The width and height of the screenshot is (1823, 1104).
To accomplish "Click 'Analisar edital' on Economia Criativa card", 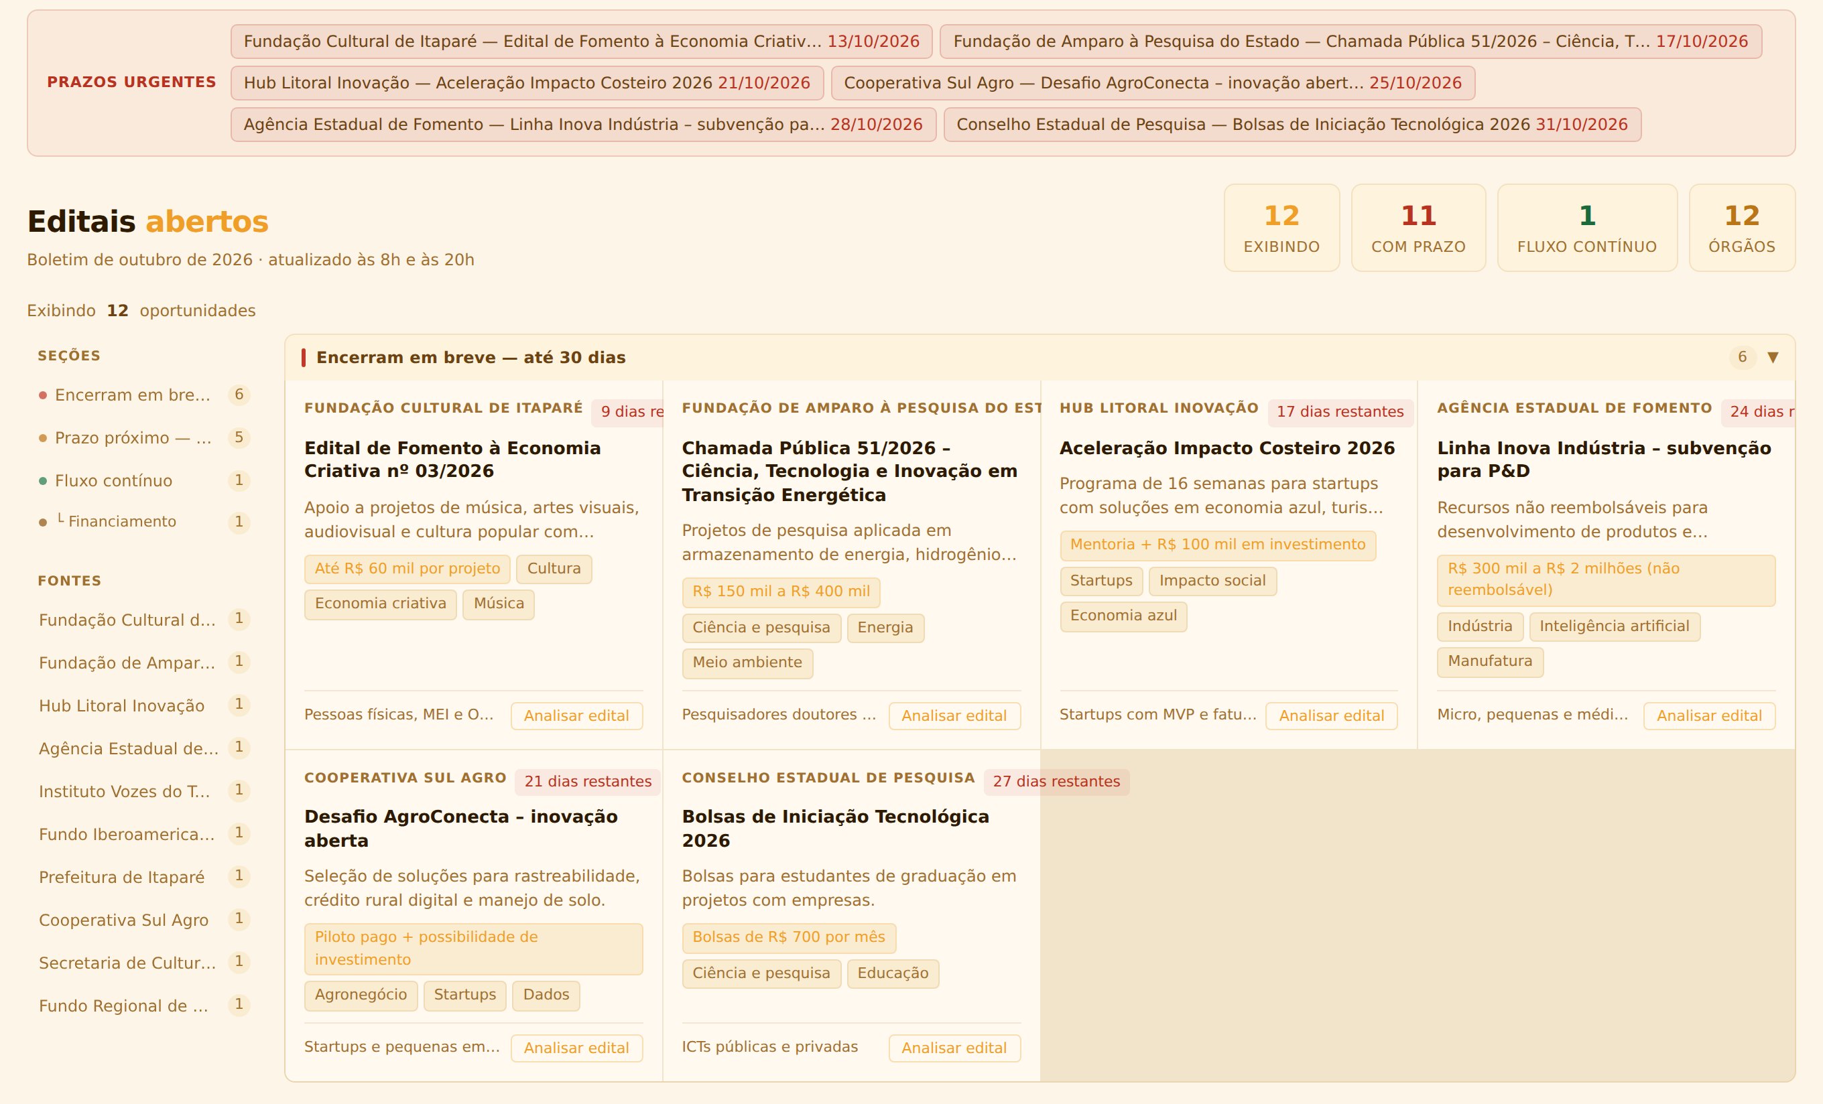I will (x=576, y=715).
